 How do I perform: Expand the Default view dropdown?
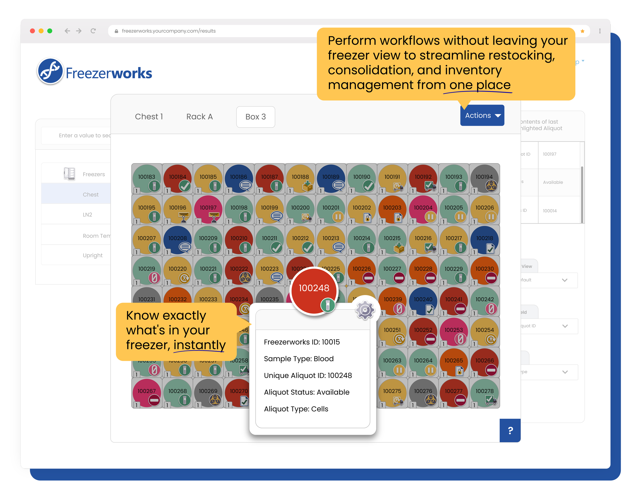pyautogui.click(x=549, y=280)
